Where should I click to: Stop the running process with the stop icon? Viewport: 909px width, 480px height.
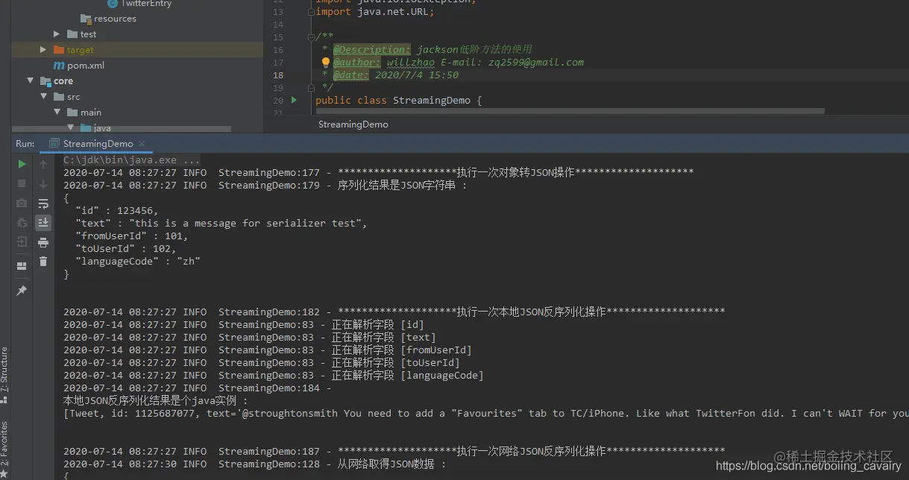(x=22, y=183)
